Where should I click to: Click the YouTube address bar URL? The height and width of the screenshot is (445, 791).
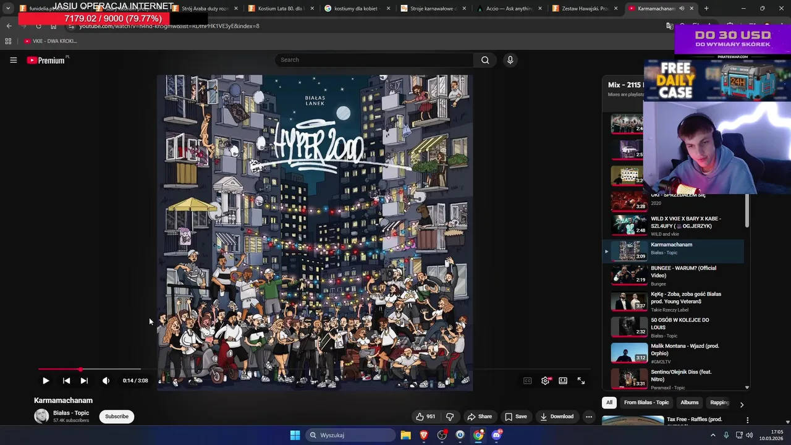point(169,27)
